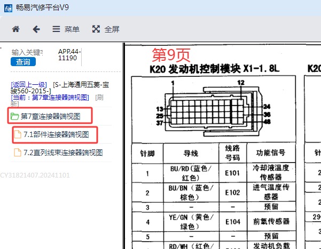This screenshot has height=249, width=321.
Task: Click the page icon beside 7.1部件连接器端视图
Action: point(18,134)
